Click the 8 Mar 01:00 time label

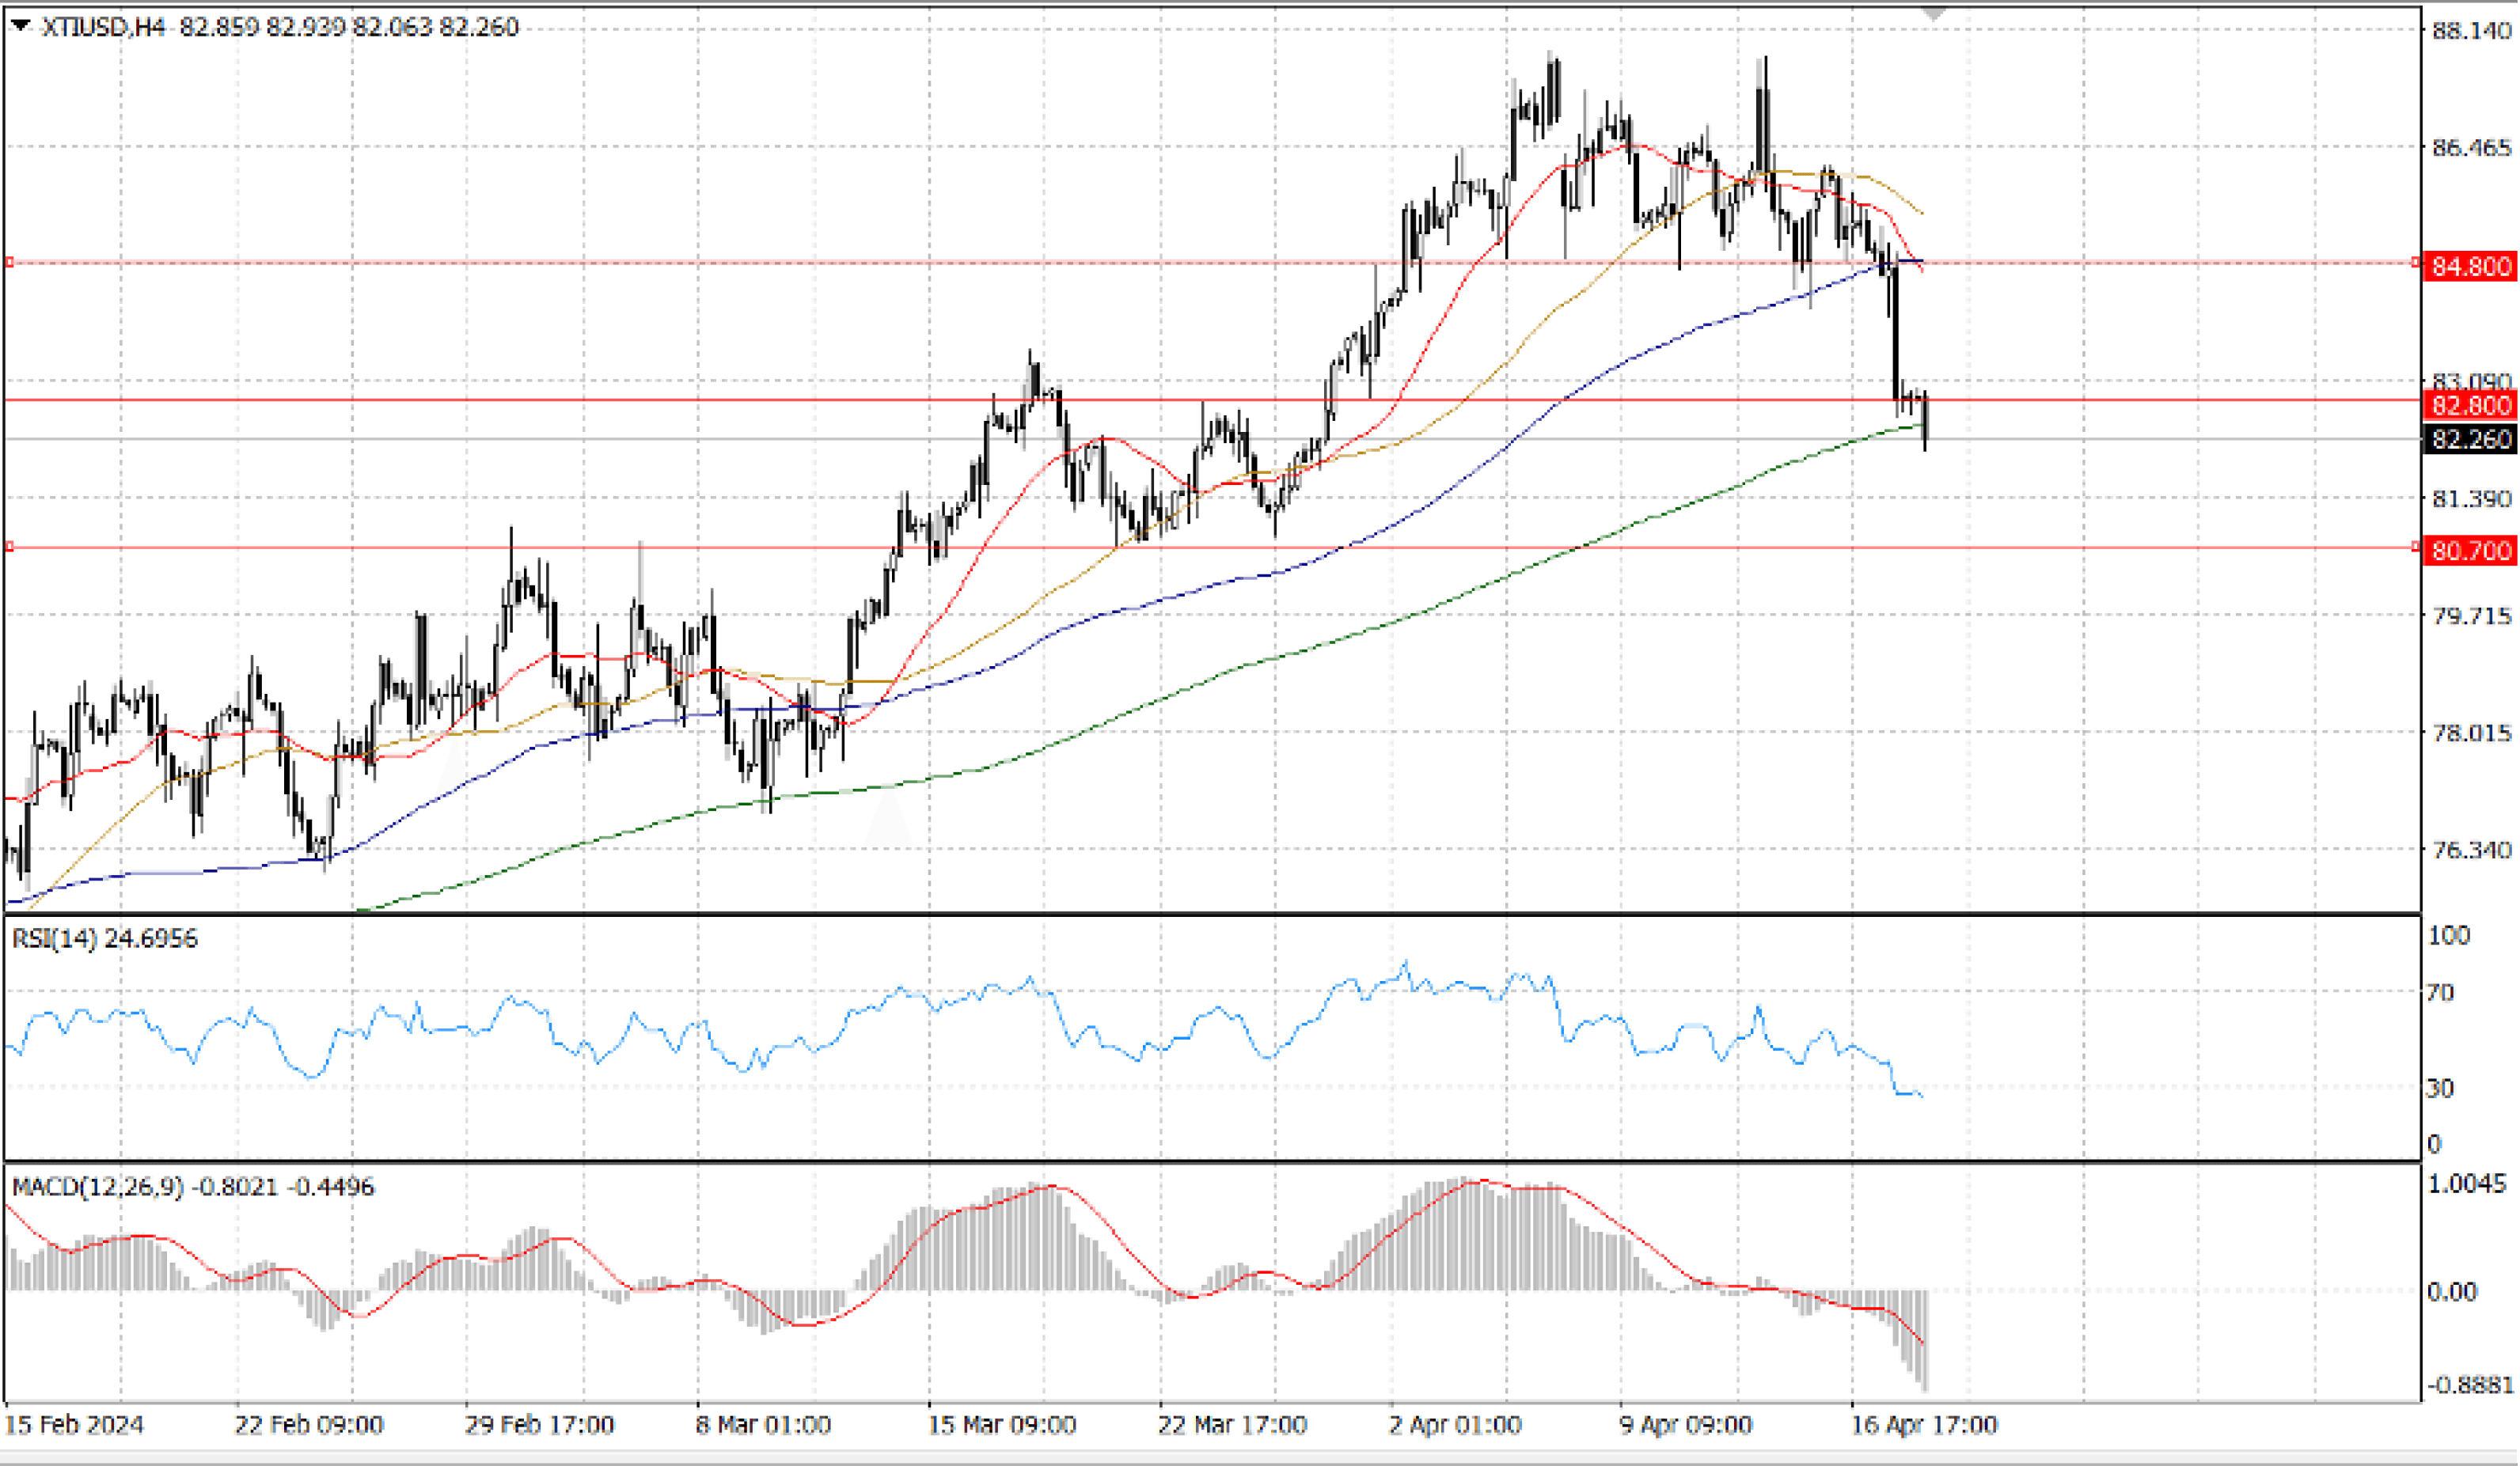point(763,1425)
